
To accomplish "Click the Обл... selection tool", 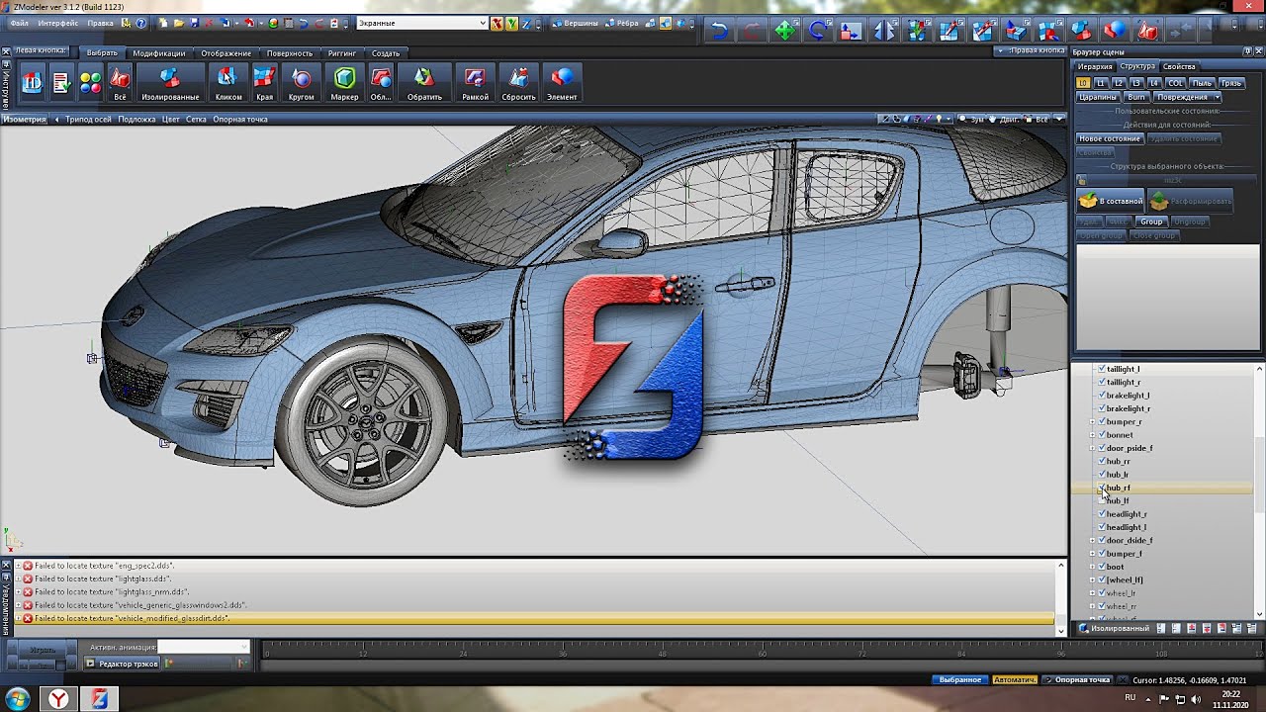I will click(x=381, y=83).
